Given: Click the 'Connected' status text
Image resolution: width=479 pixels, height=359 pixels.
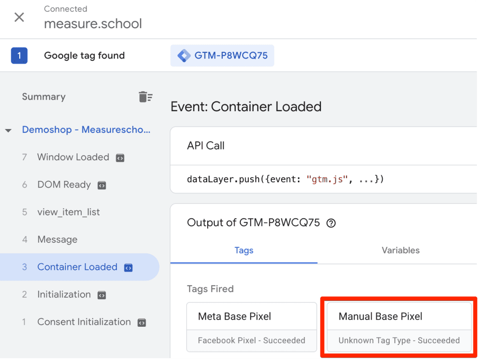Looking at the screenshot, I should point(65,9).
